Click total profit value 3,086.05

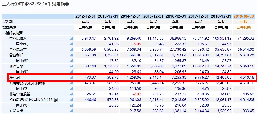click(x=156, y=66)
